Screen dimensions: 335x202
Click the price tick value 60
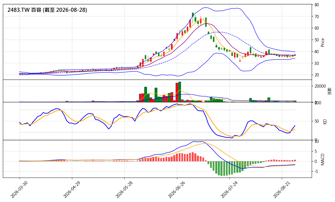pos(317,28)
